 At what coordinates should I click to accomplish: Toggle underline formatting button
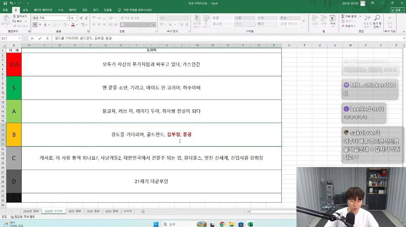[x=45, y=24]
